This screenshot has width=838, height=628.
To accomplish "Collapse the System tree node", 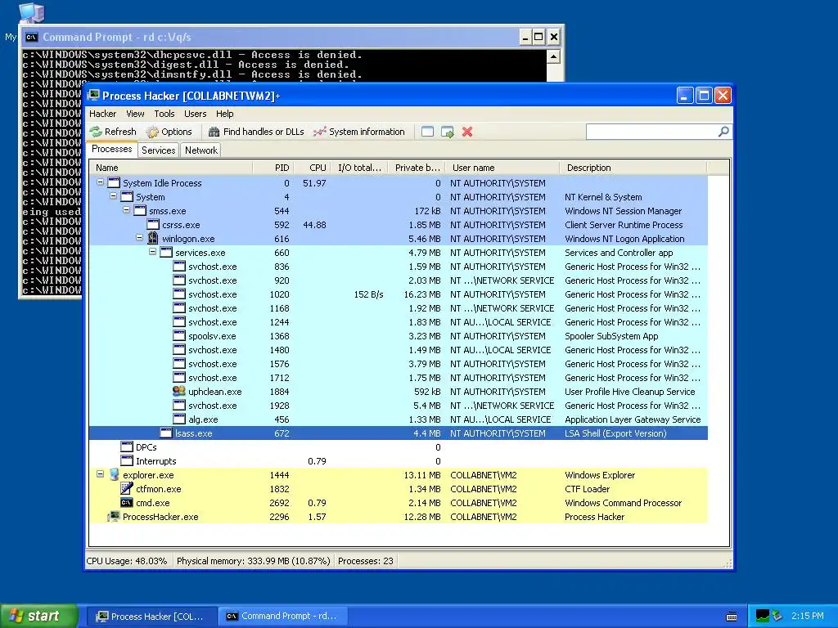I will click(x=113, y=196).
